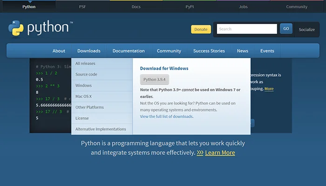Open the Downloads navigation menu
The image size is (326, 186).
89,51
